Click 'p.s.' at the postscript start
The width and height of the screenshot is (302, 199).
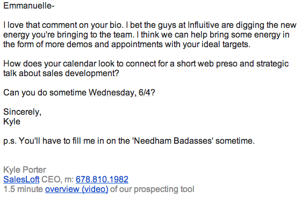10,141
